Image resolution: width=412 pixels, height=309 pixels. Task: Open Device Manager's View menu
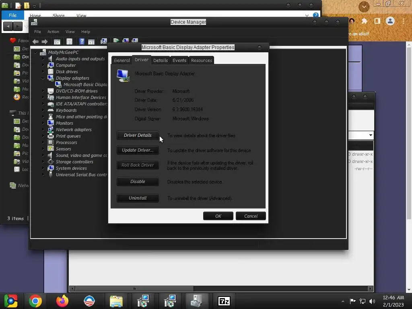tap(70, 31)
